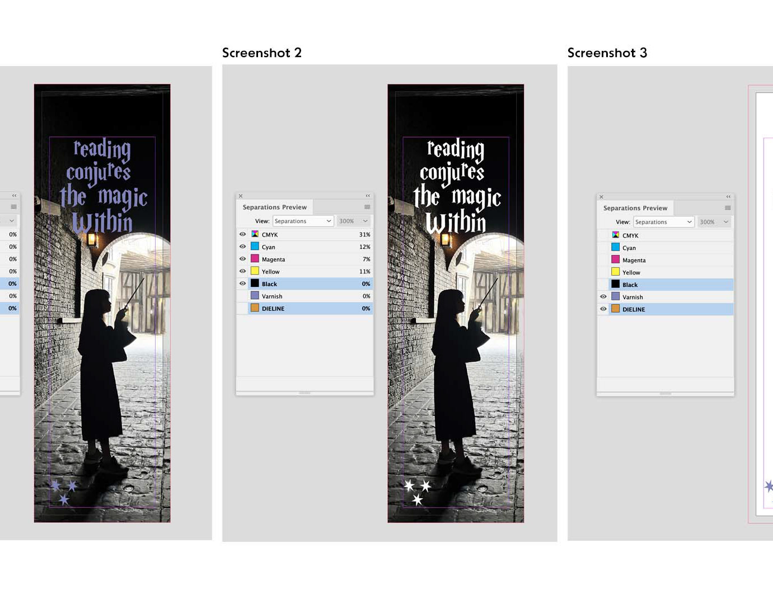Click the Cyan swatch in Screenshot 2

255,247
